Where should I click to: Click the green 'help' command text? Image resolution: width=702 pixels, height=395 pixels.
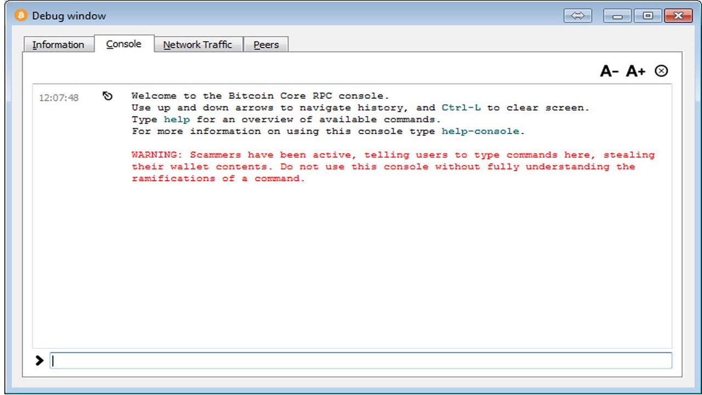pos(177,119)
